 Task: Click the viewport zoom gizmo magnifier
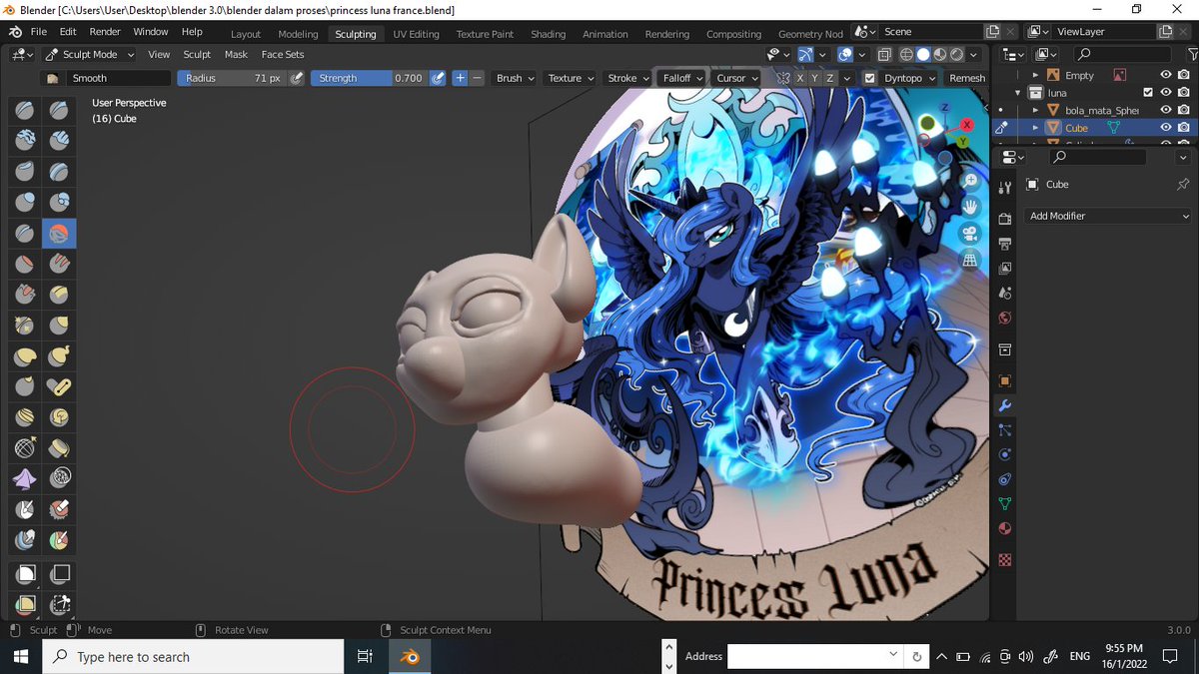tap(969, 181)
